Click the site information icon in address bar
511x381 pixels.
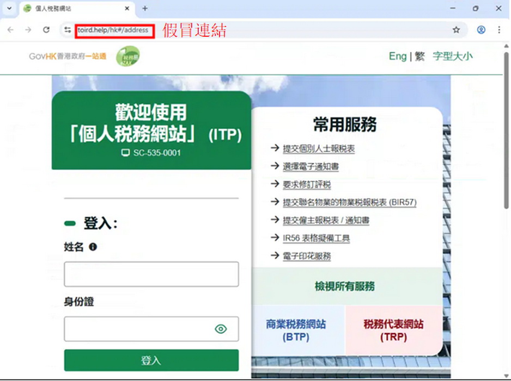67,30
